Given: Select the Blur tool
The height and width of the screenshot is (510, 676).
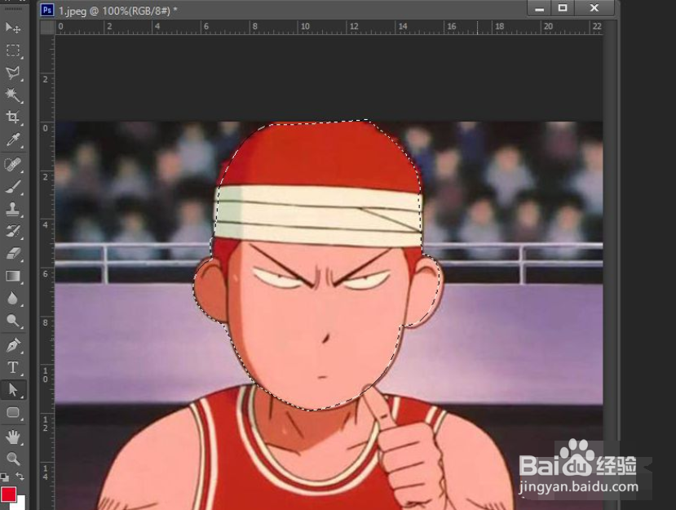Looking at the screenshot, I should point(13,298).
